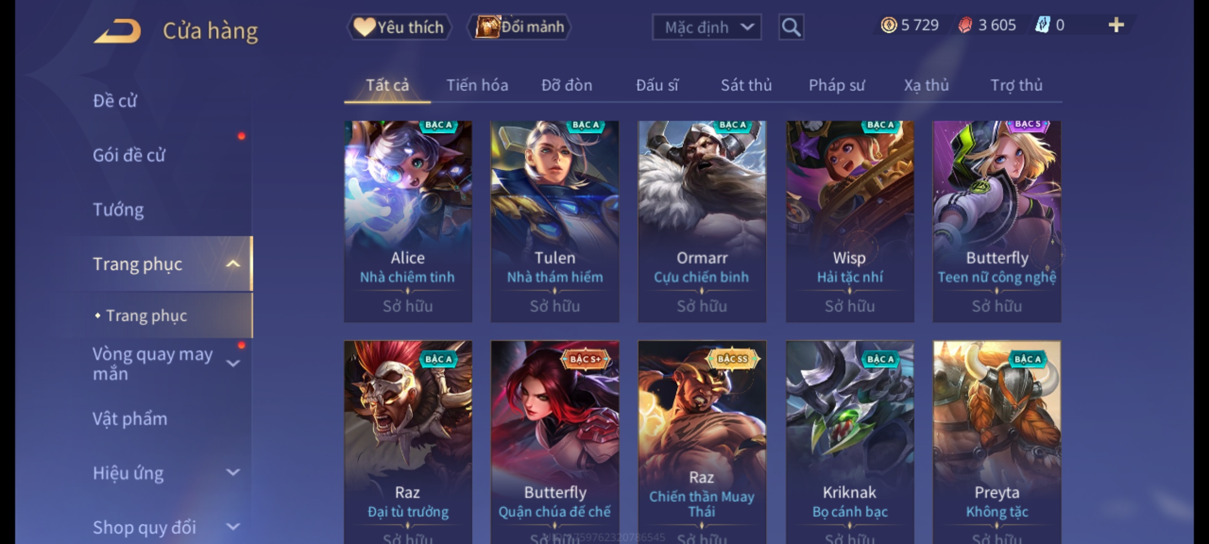
Task: Open Đổi mảnh fragment exchange button
Action: 519,27
